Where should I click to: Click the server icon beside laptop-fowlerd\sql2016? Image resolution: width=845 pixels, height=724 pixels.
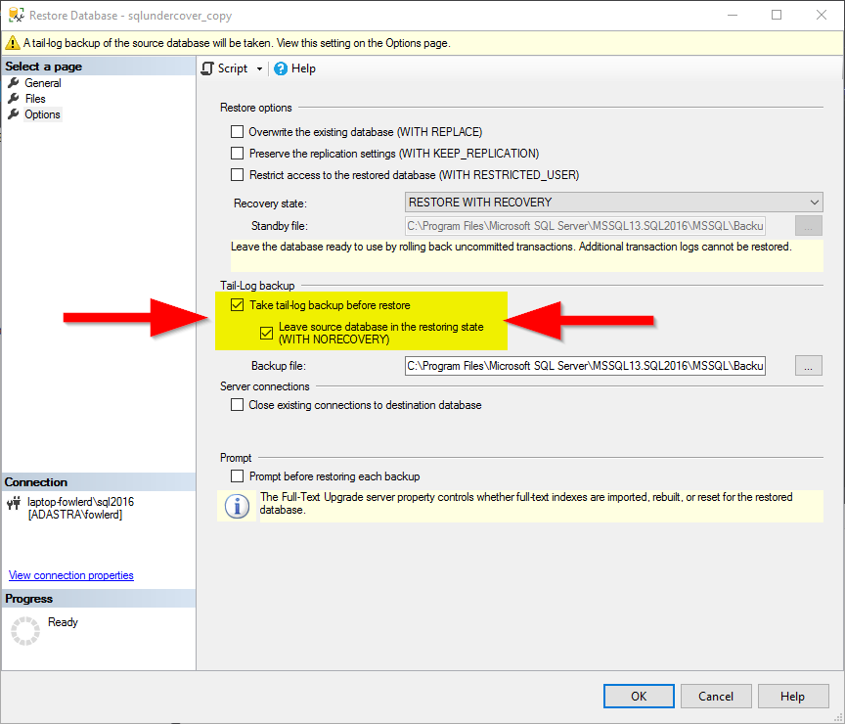click(12, 503)
